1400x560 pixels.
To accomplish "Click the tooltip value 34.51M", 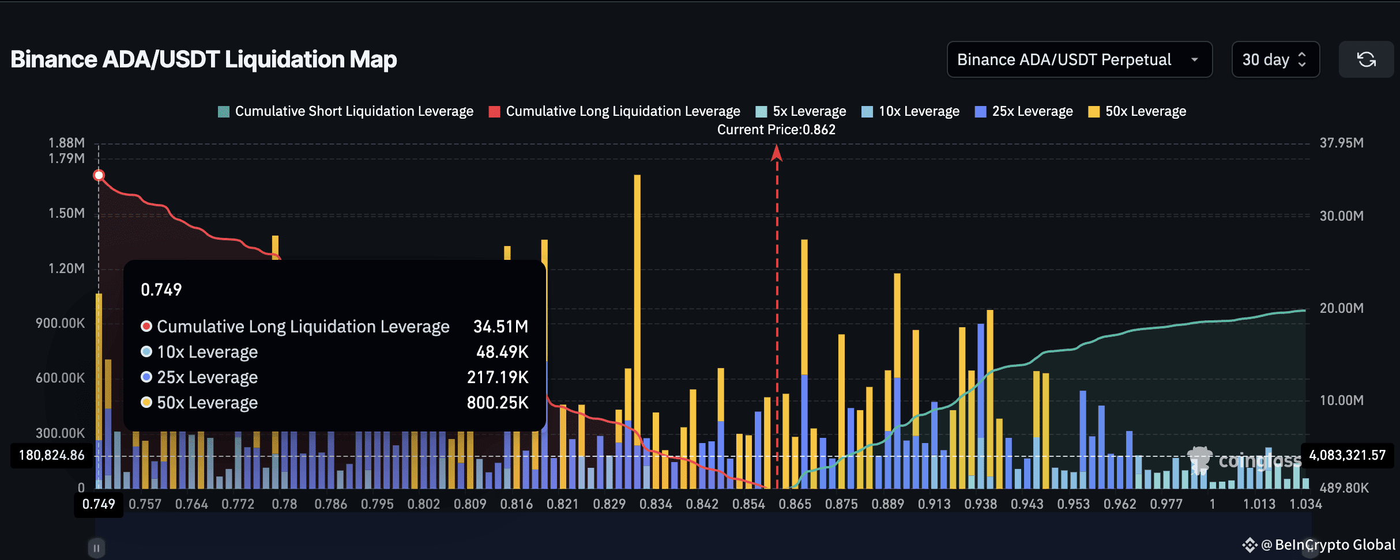I will pos(501,327).
